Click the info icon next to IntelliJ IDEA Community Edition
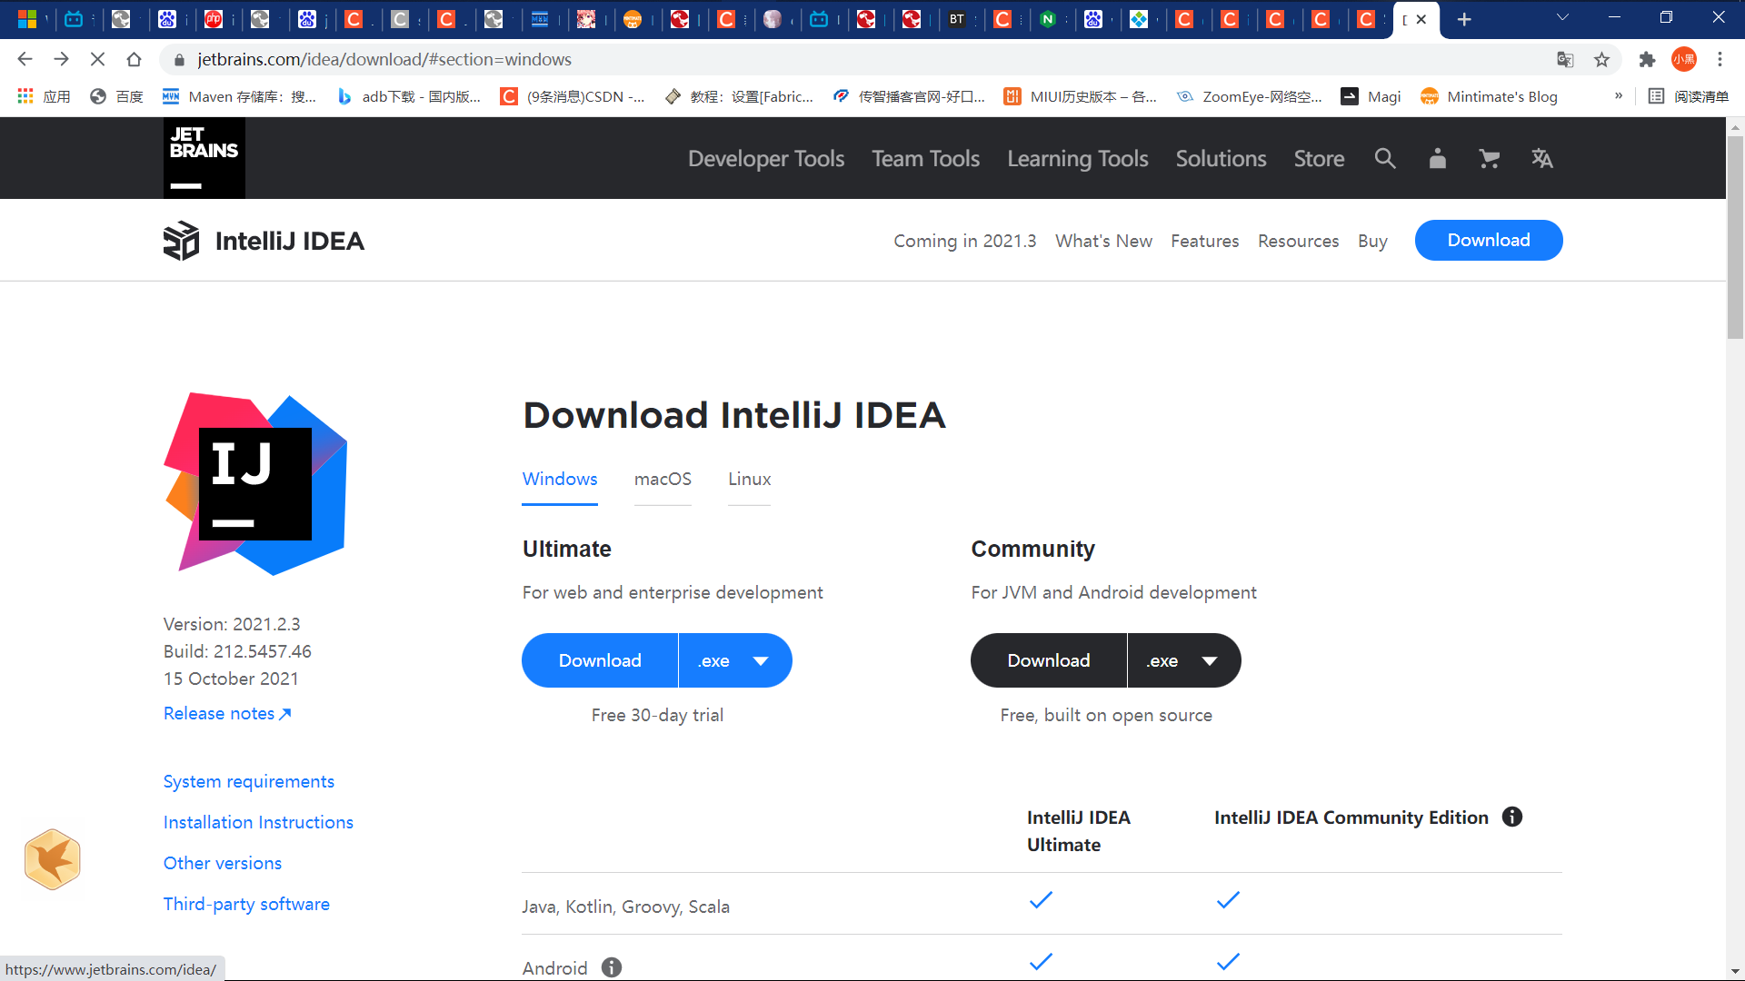The image size is (1745, 981). click(1513, 817)
